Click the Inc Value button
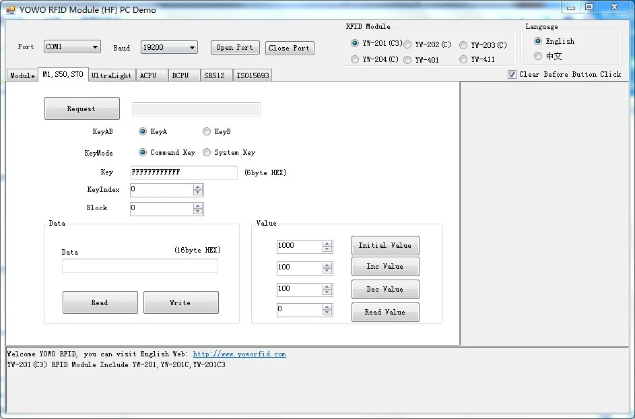Screen dimensions: 635x419 click(x=385, y=267)
